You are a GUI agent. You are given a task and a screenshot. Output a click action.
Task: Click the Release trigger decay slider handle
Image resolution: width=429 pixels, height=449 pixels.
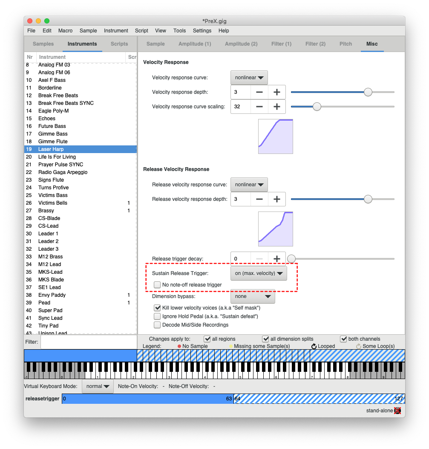291,259
